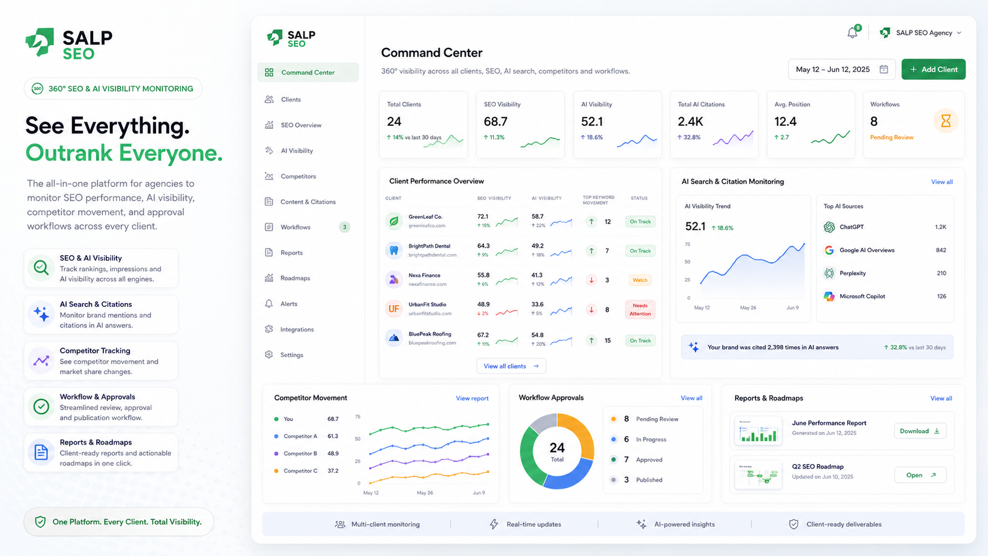The height and width of the screenshot is (556, 988).
Task: Go to Content & Citations menu
Action: click(x=308, y=201)
